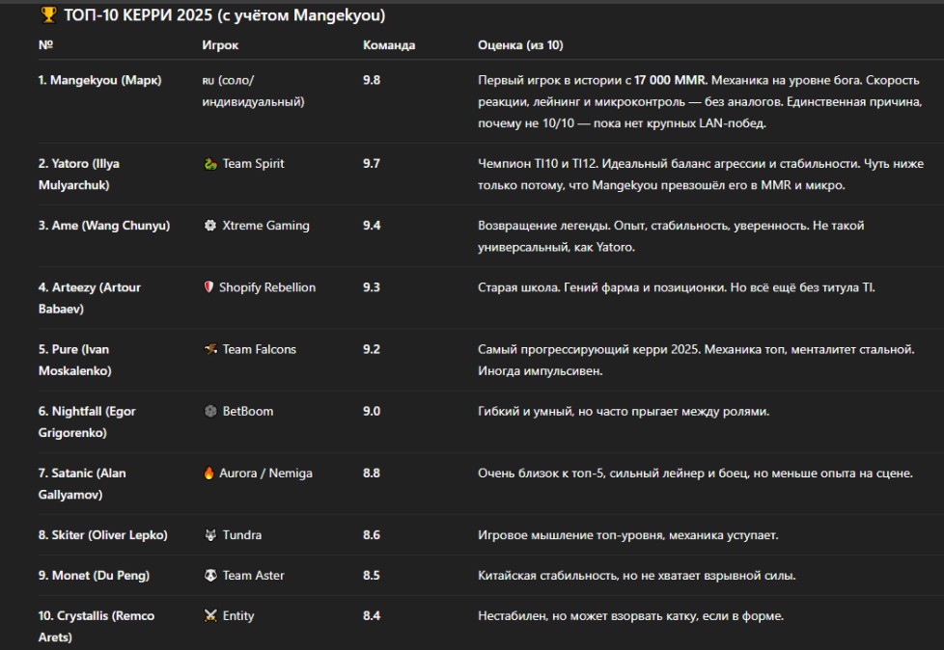Click the Shopify Rebellion shield icon
Image resolution: width=944 pixels, height=650 pixels.
tap(208, 287)
